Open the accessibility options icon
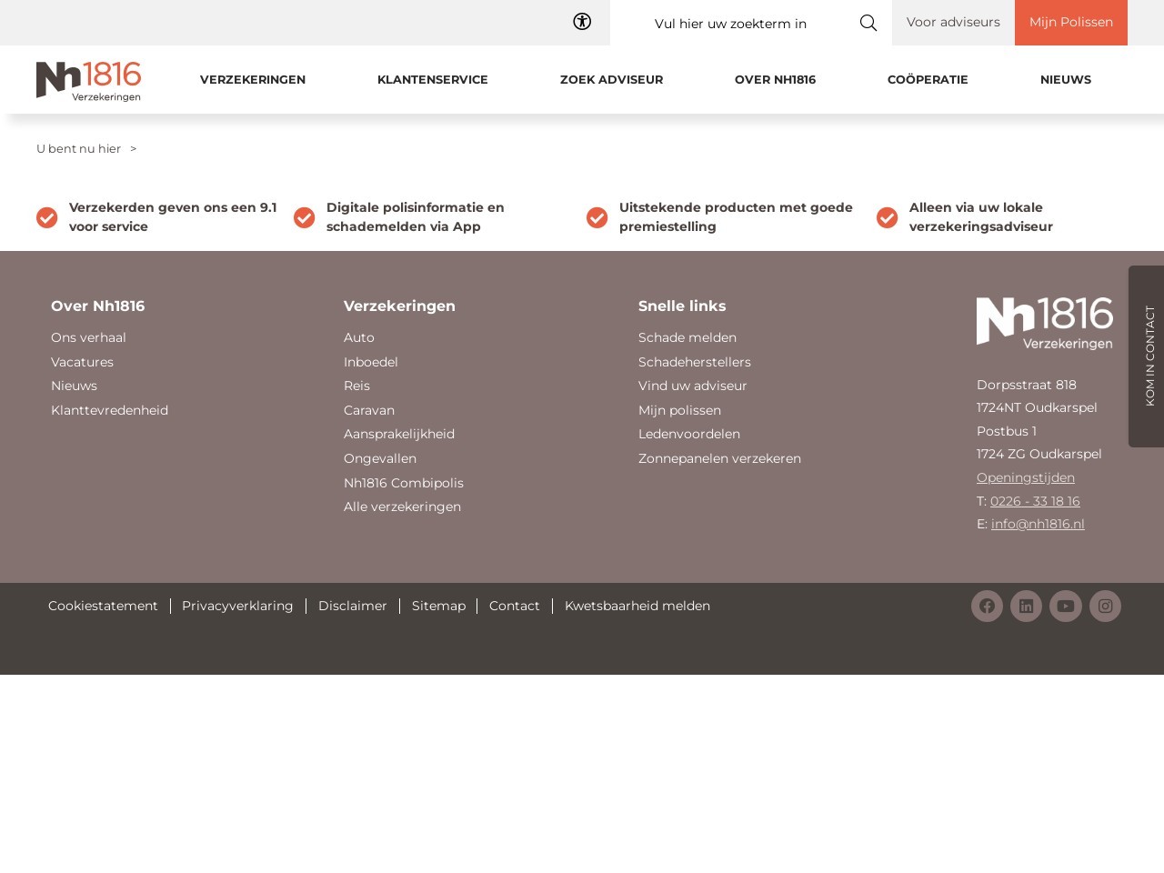Image resolution: width=1164 pixels, height=873 pixels. 582,22
